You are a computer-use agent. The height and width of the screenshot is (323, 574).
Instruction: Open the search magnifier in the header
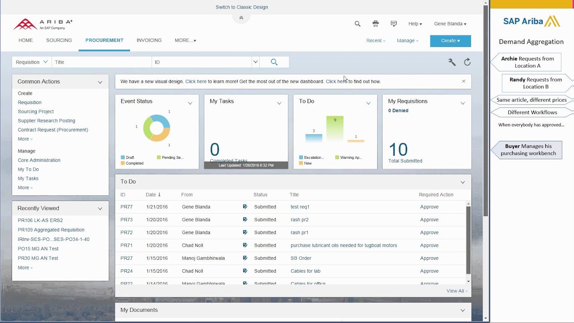tap(357, 24)
